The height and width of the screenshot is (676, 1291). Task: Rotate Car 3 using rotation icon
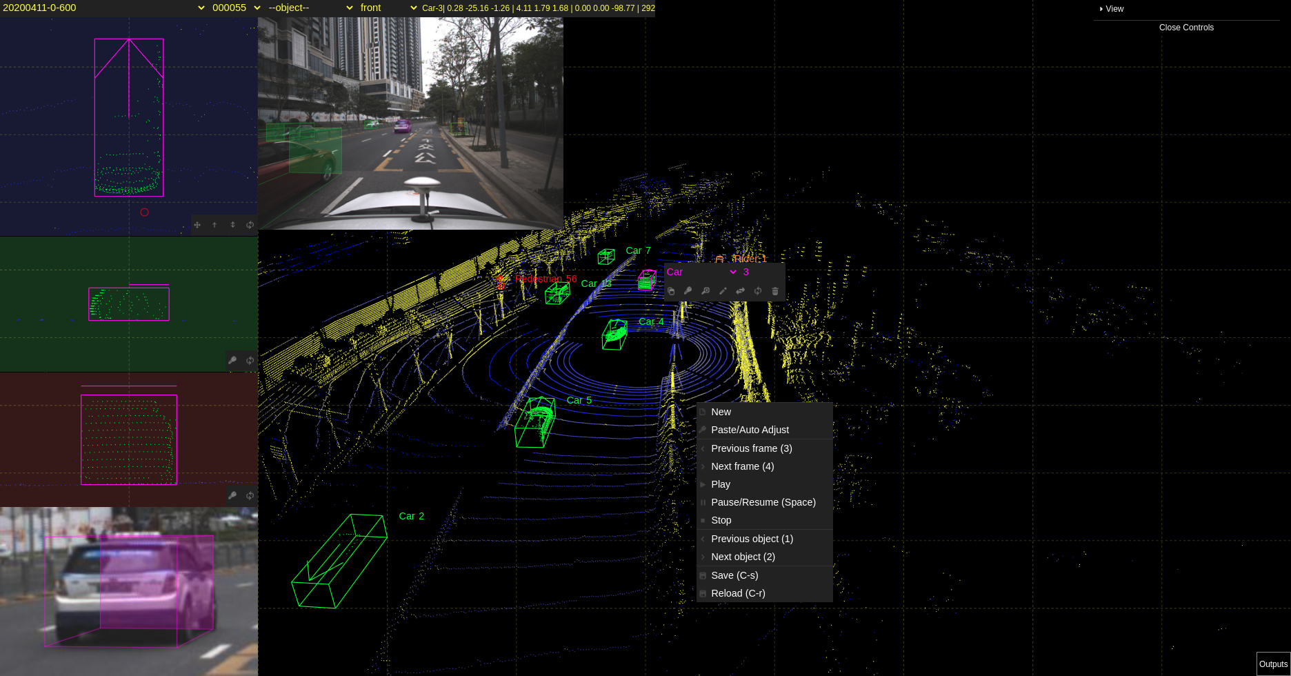click(757, 290)
